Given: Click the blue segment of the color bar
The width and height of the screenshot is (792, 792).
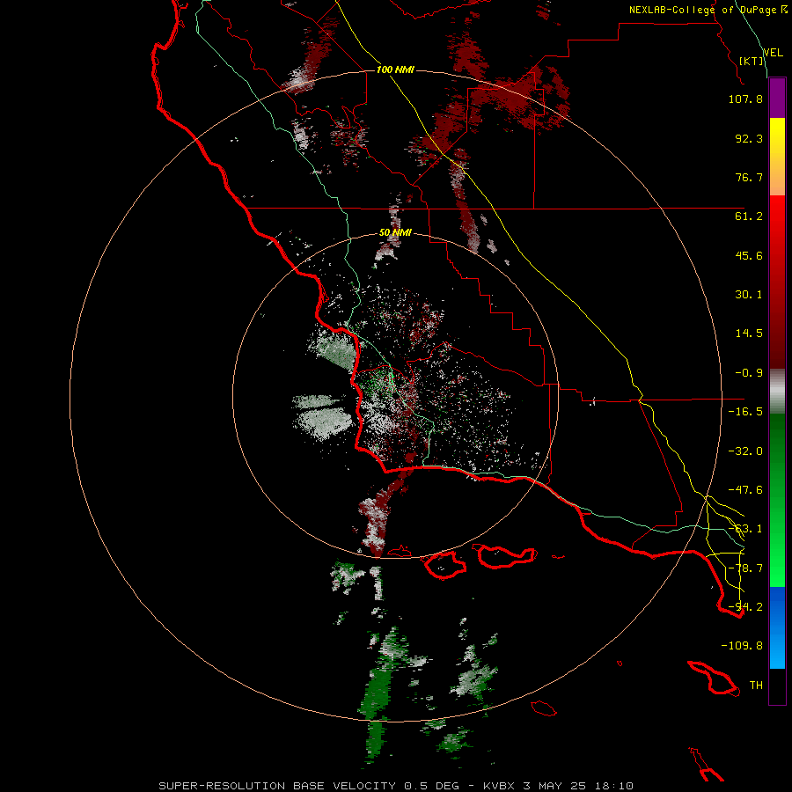Looking at the screenshot, I should (777, 627).
